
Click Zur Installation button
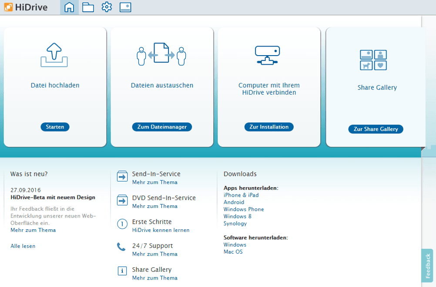click(269, 127)
